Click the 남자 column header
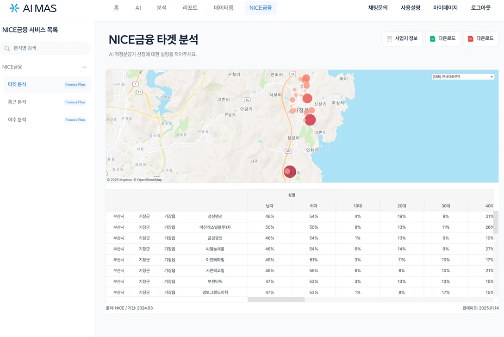 [270, 206]
